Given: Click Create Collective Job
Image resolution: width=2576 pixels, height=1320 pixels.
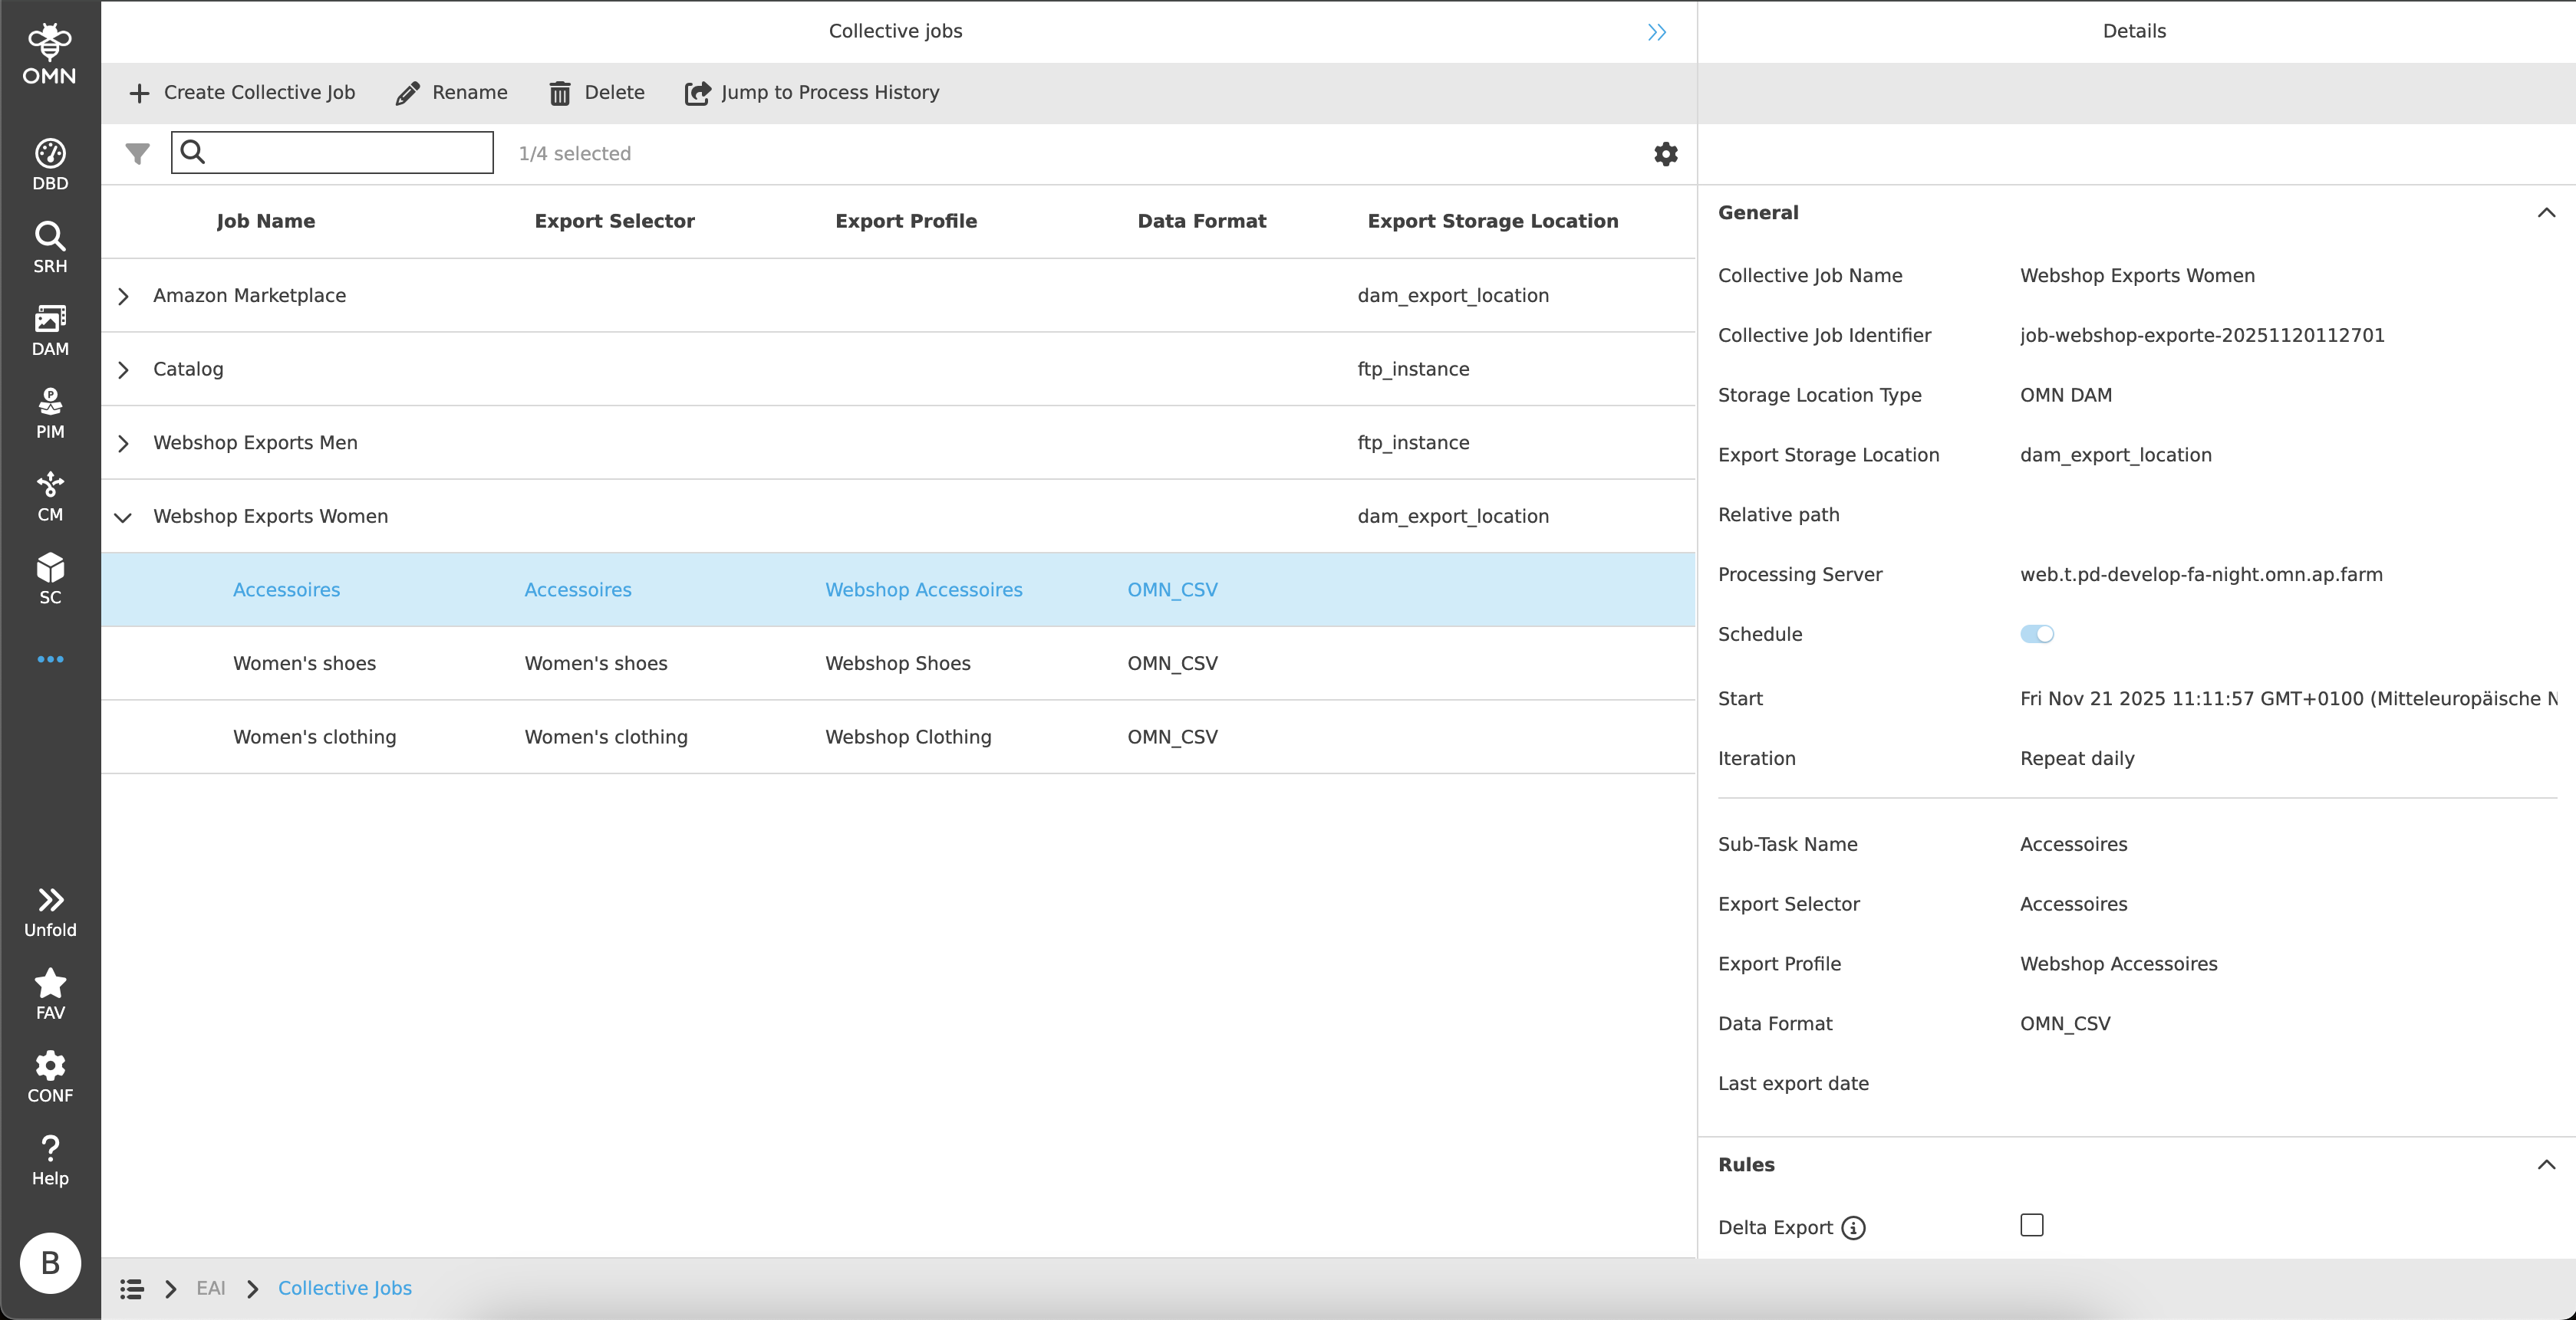Looking at the screenshot, I should pos(242,93).
